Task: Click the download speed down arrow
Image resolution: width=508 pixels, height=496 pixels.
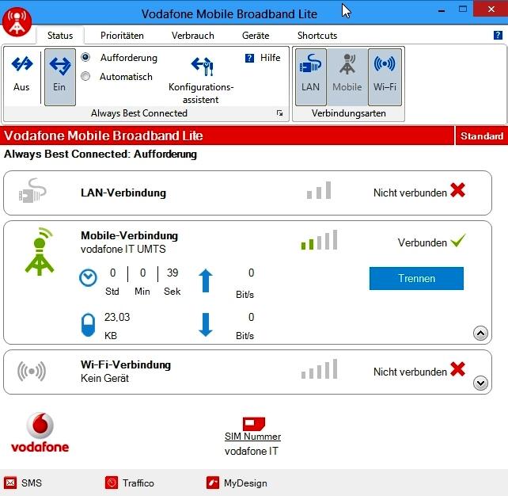Action: point(206,324)
